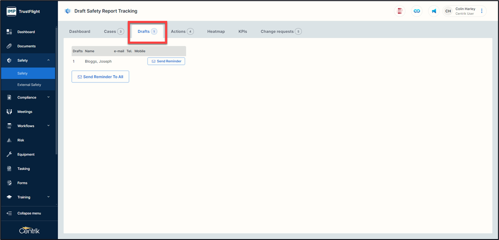Click the Centrik logo at sidebar bottom
499x240 pixels.
tap(29, 230)
